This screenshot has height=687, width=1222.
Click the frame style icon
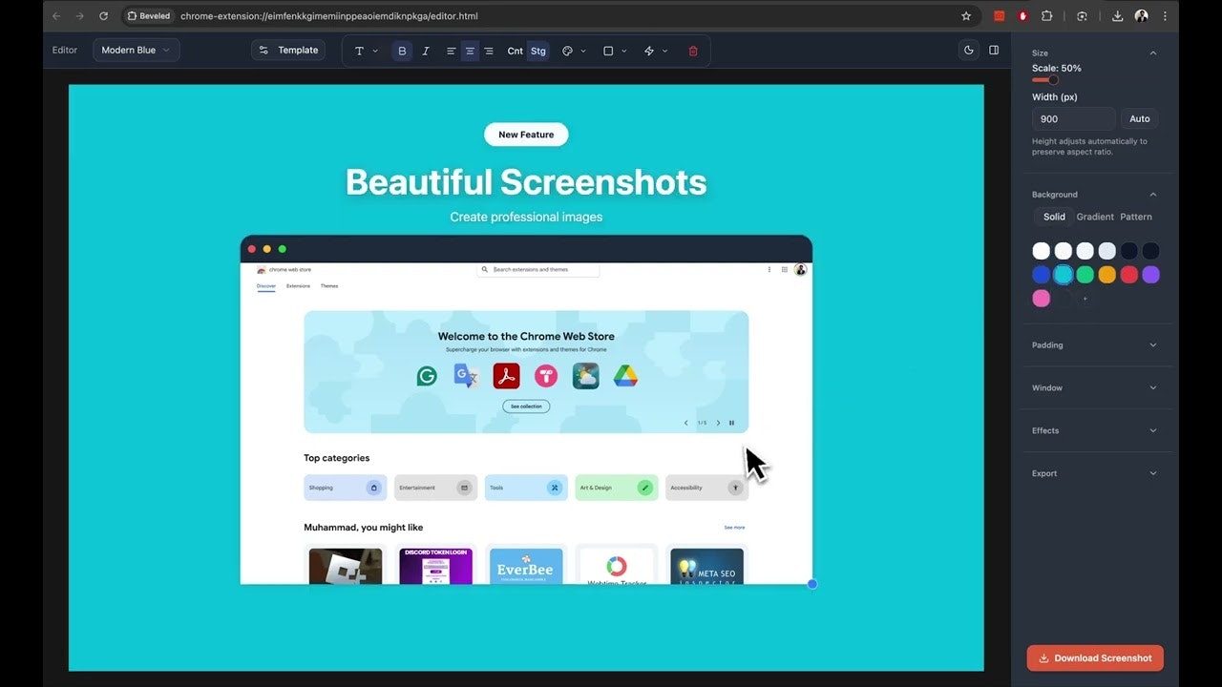coord(608,51)
